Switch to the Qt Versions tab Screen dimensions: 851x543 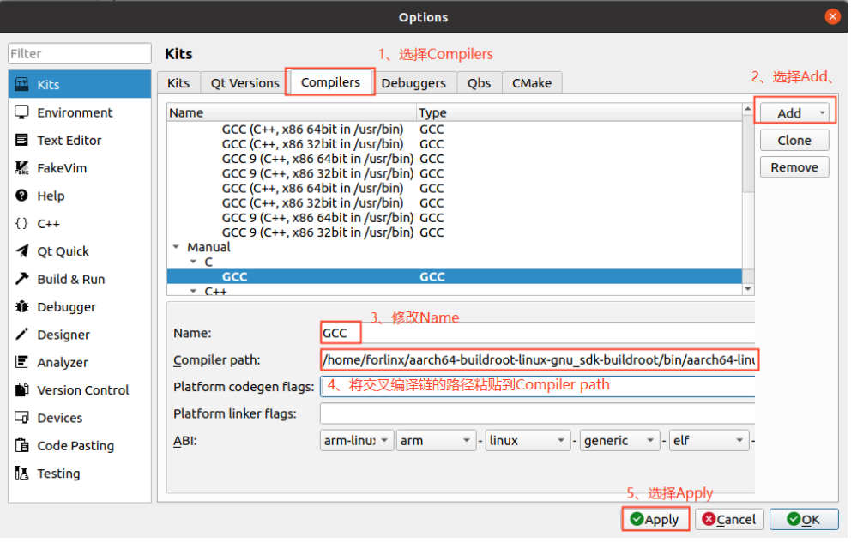click(244, 83)
